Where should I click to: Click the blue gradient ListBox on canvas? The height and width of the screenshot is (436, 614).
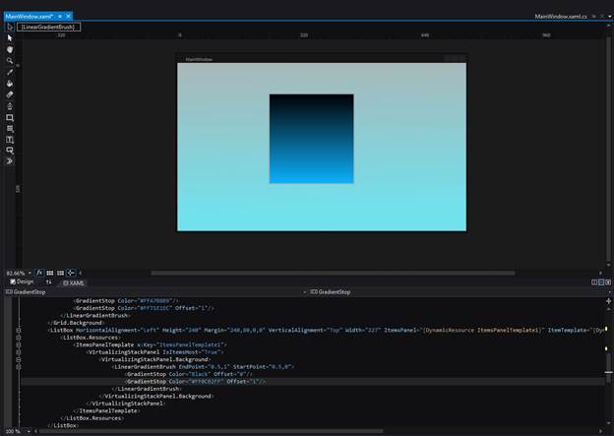[311, 139]
